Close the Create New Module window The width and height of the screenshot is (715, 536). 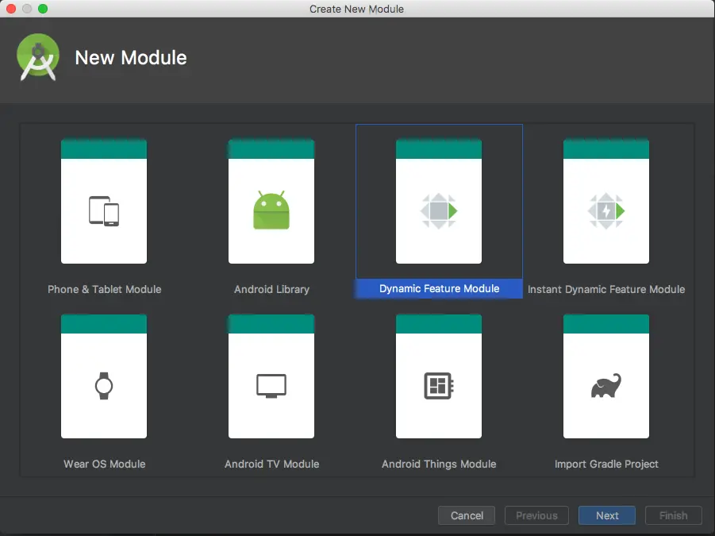pos(11,9)
